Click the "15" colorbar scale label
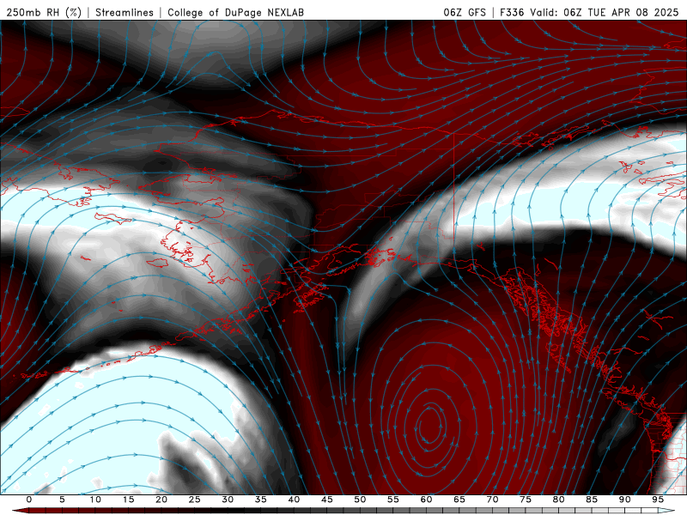This screenshot has height=515, width=687. [x=128, y=500]
